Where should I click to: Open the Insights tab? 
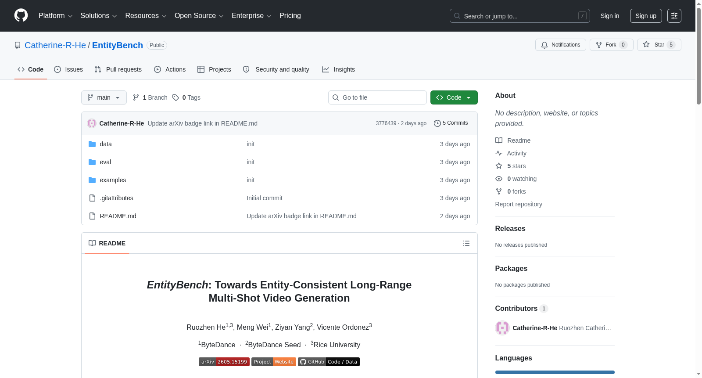pyautogui.click(x=338, y=69)
